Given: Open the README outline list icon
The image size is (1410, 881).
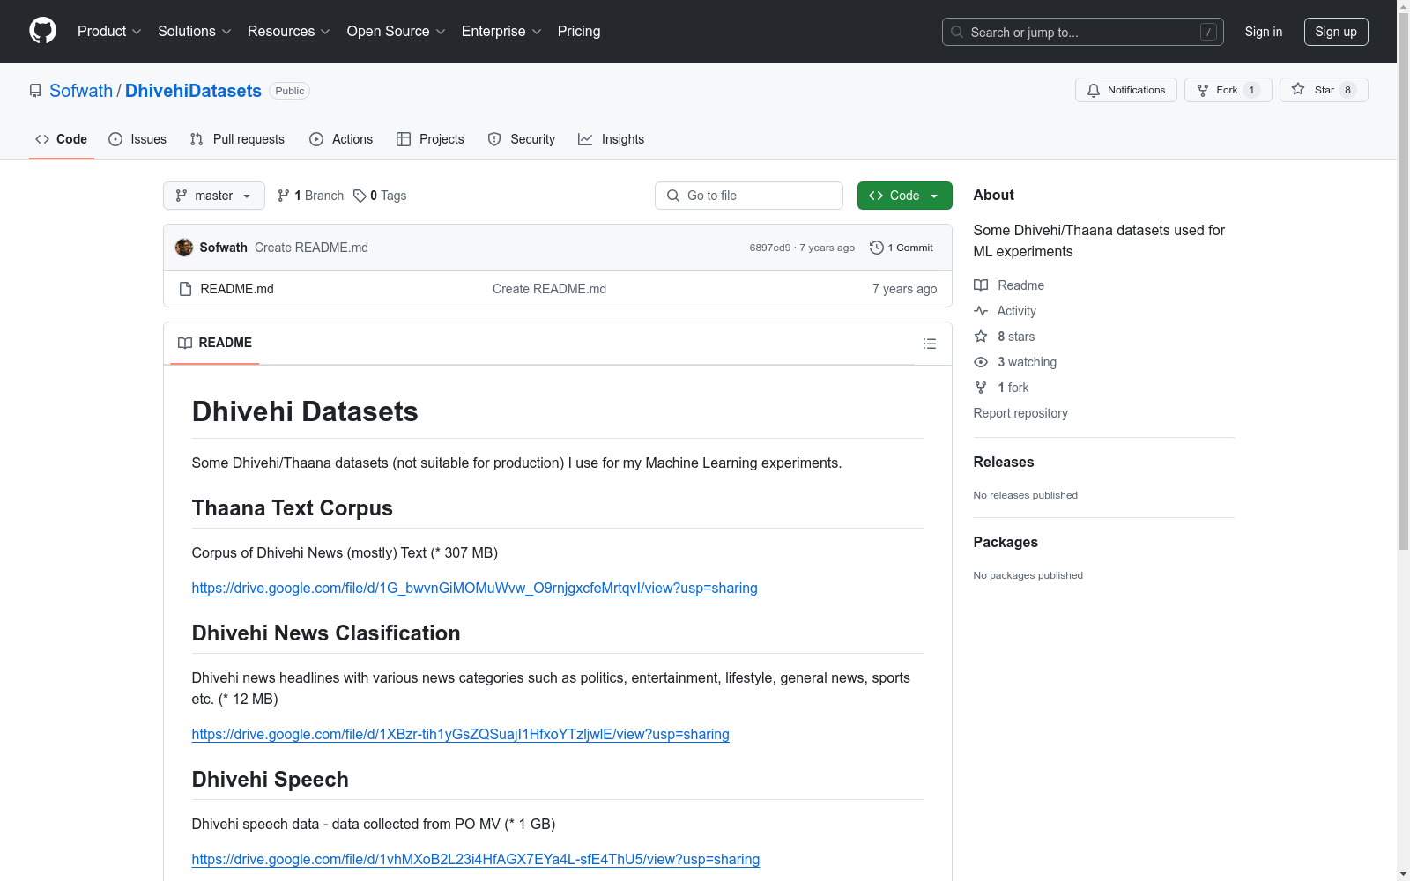Looking at the screenshot, I should [x=930, y=344].
